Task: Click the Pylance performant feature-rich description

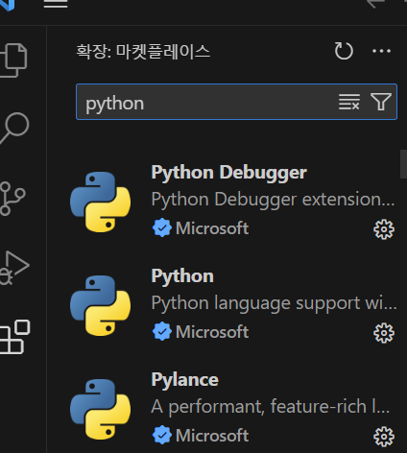Action: pyautogui.click(x=271, y=407)
